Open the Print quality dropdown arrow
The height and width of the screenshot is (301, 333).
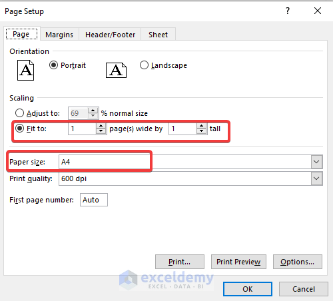pos(316,178)
